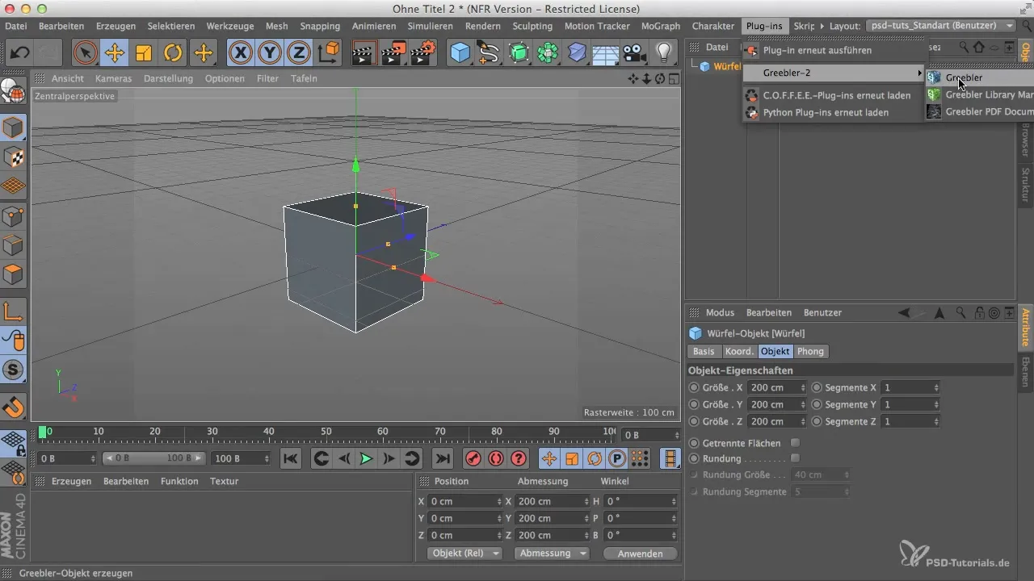Select Polygons mode cube icon

(13, 274)
